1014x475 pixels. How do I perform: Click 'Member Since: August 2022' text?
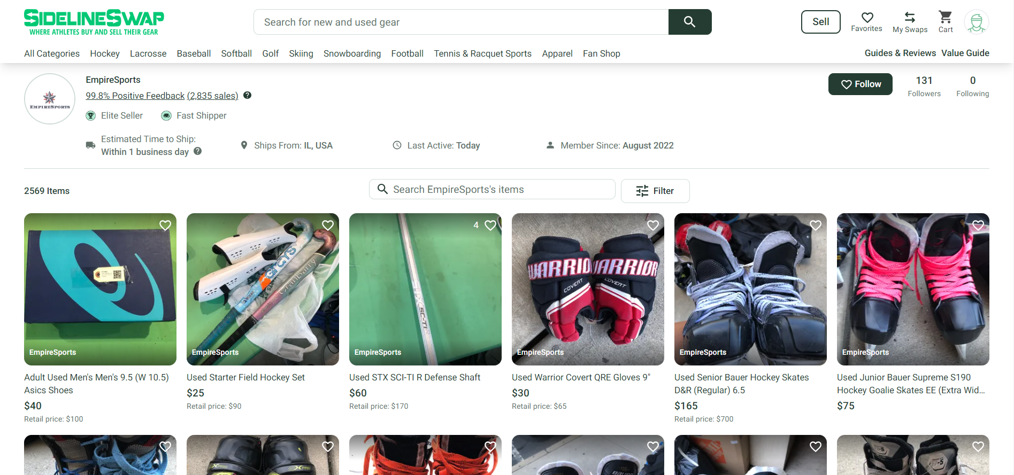click(x=617, y=145)
